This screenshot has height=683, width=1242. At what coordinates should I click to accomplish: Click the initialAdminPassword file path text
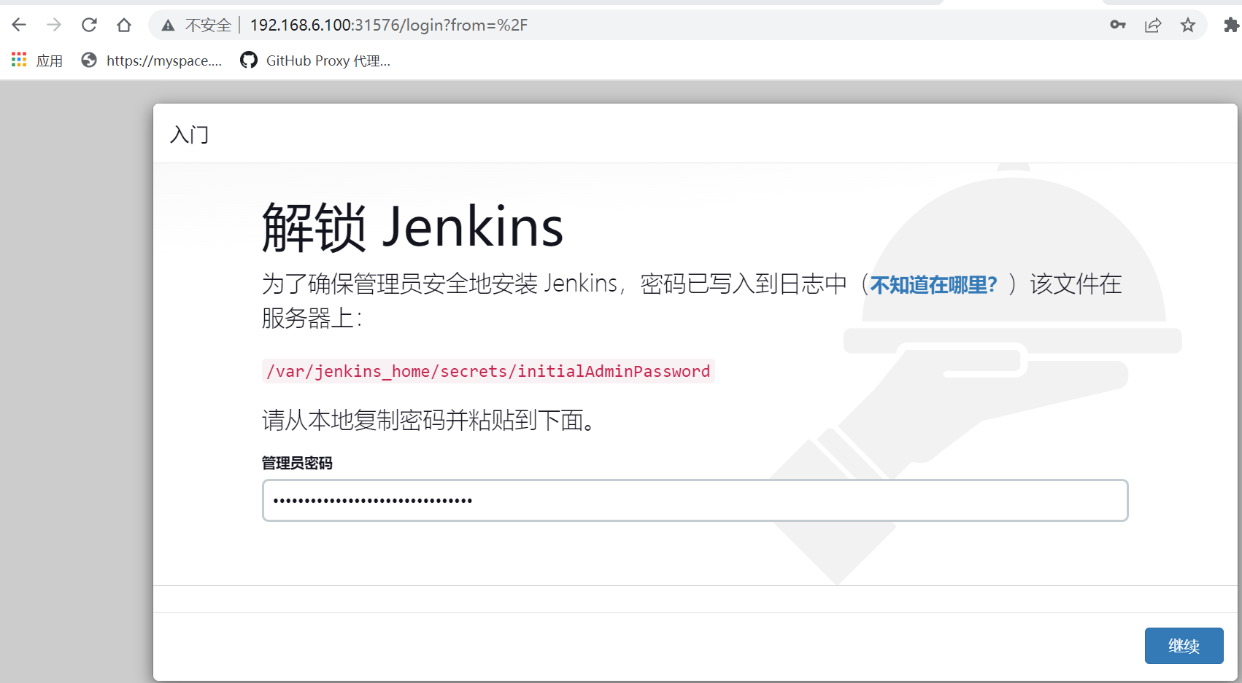[488, 371]
